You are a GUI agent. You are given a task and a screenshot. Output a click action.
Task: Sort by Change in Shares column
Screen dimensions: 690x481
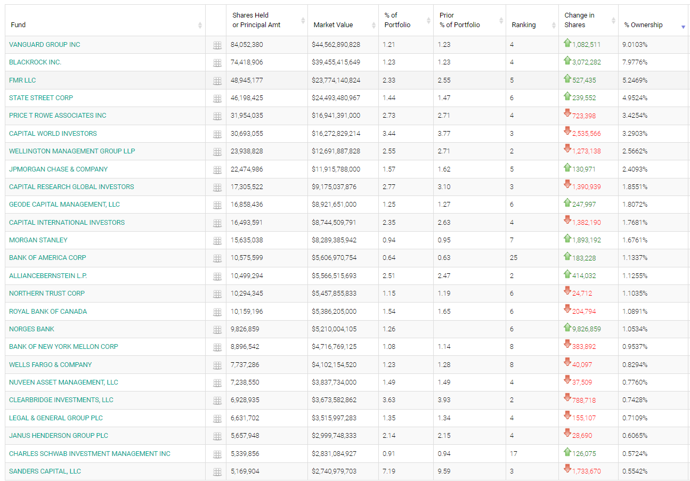[588, 20]
